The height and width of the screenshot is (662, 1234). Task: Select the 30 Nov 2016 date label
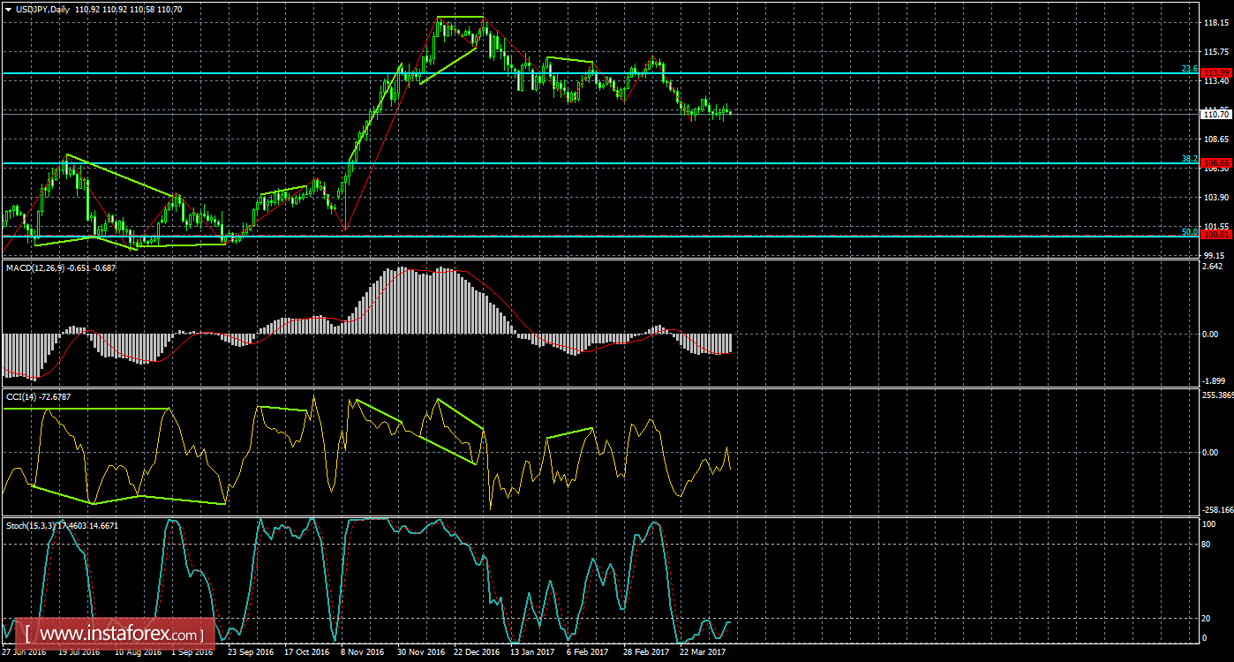click(419, 653)
